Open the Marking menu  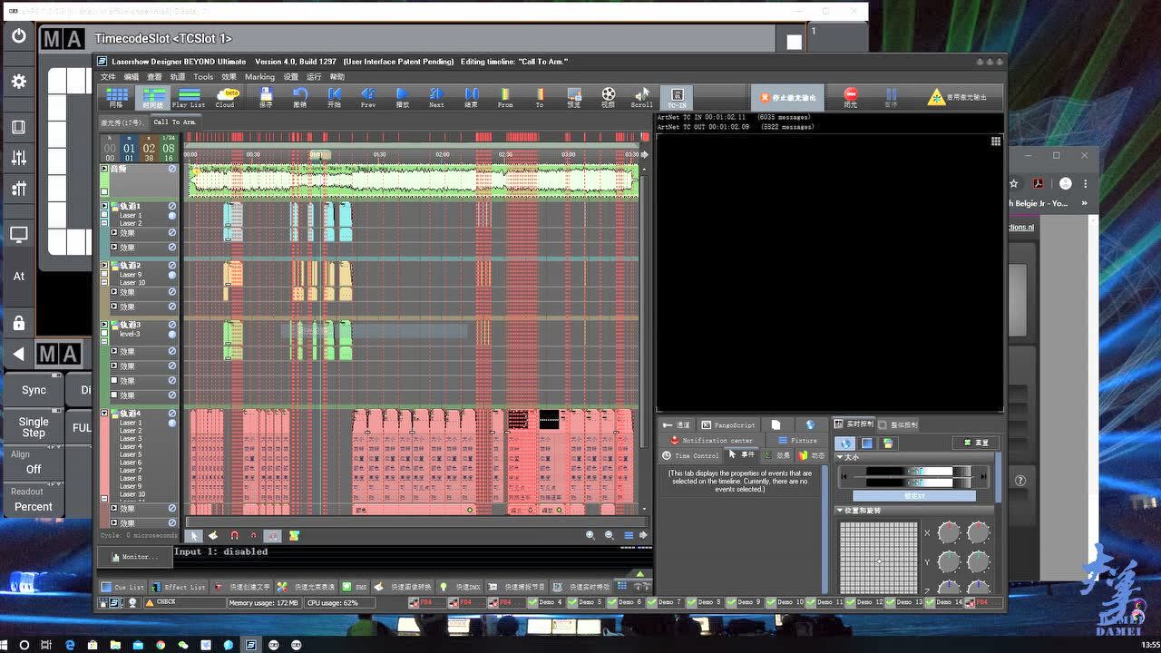(x=259, y=77)
